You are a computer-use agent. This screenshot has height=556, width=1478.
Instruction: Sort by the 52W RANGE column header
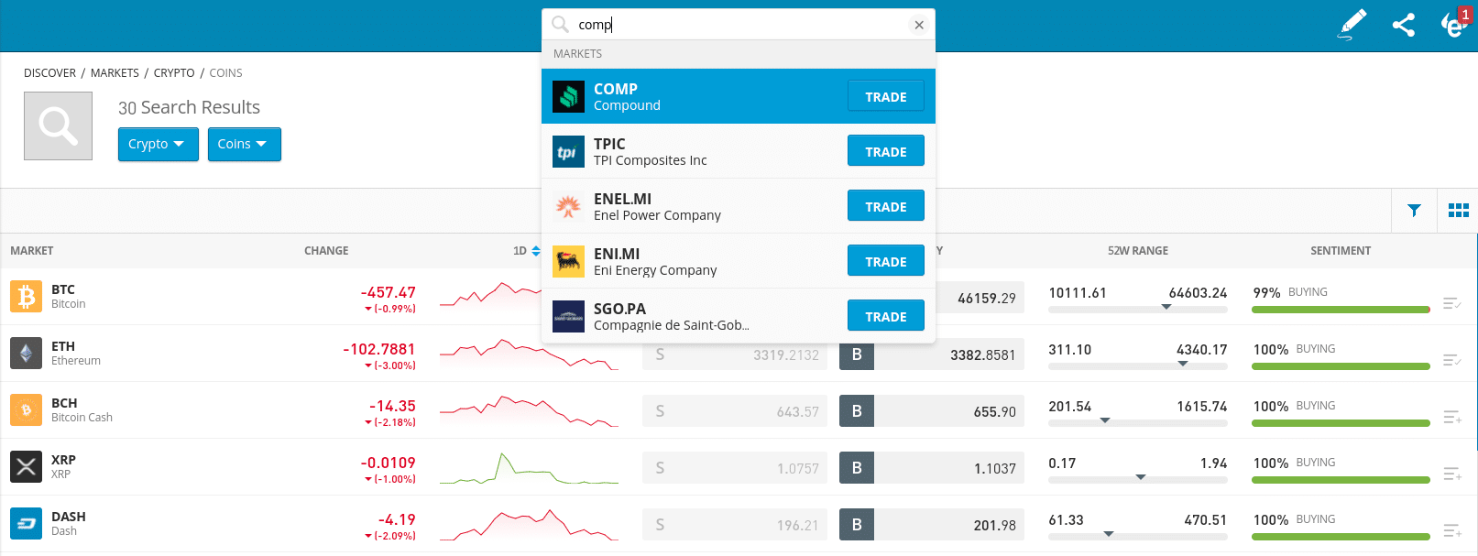[1138, 251]
